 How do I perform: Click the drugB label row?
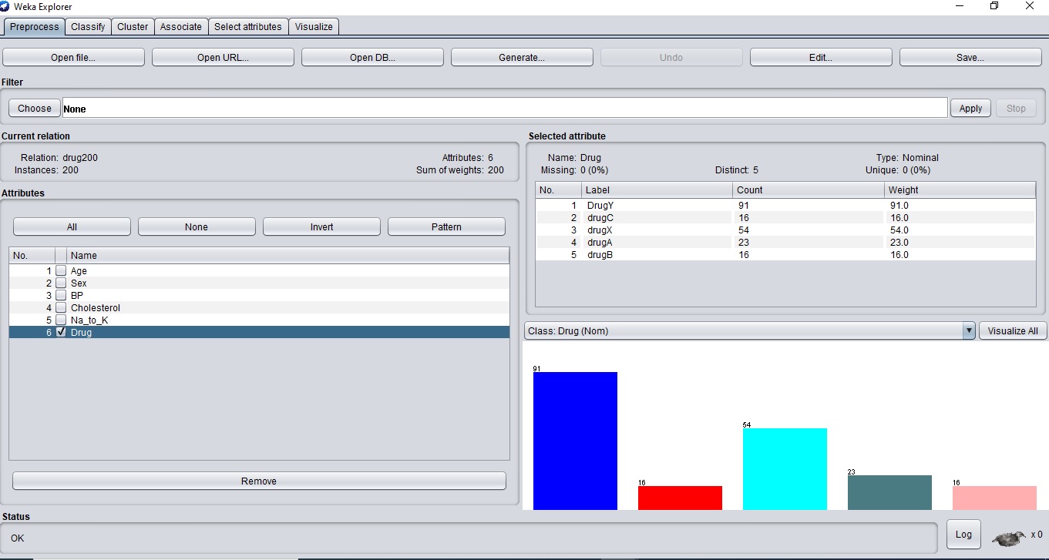(x=785, y=255)
